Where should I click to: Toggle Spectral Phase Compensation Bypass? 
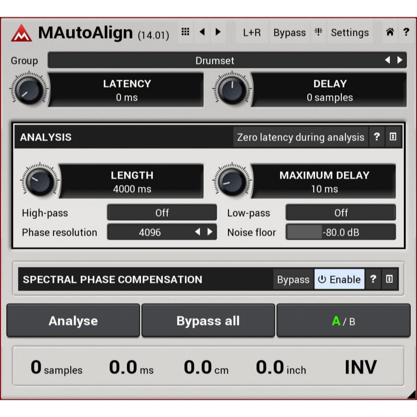click(x=293, y=279)
